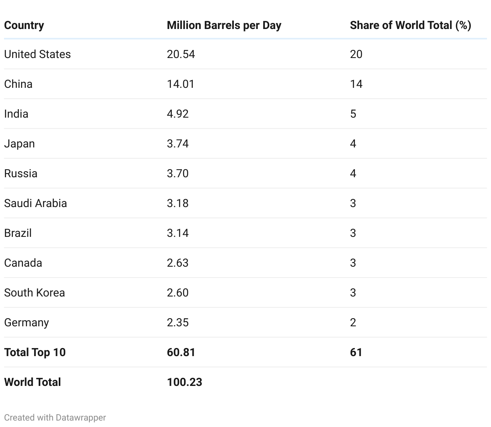Click the India country cell
This screenshot has height=427, width=491.
click(16, 114)
